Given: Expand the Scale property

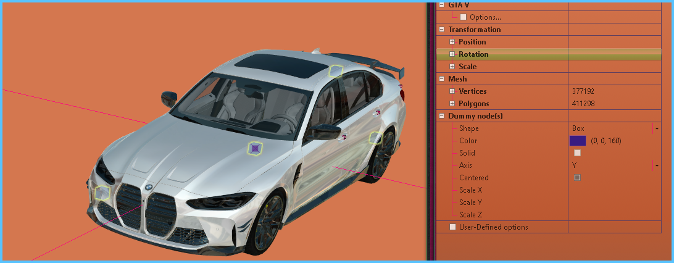Looking at the screenshot, I should (452, 67).
